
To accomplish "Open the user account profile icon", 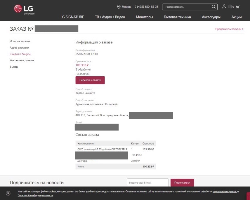I will coord(224,6).
